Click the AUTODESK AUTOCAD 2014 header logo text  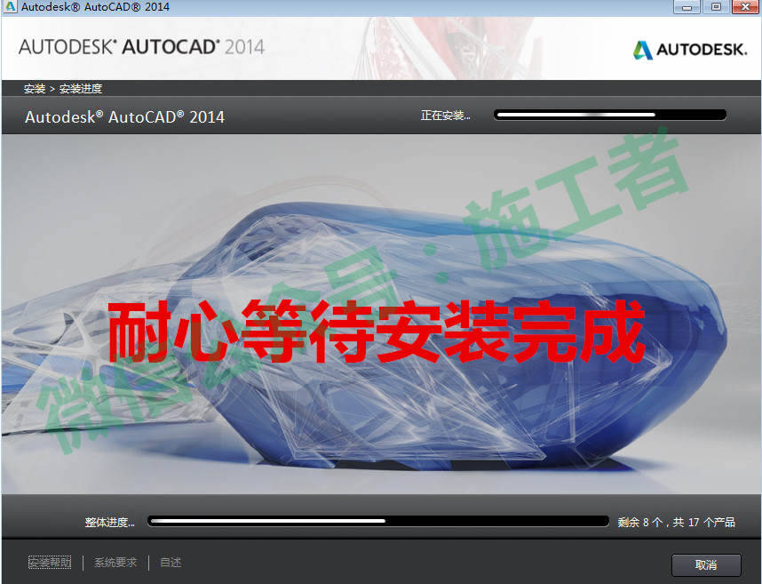[x=141, y=47]
